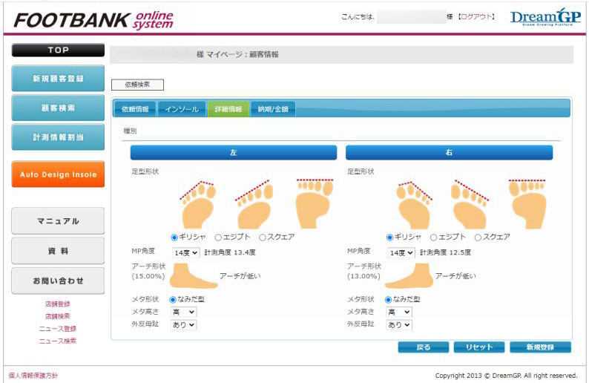Image resolution: width=589 pixels, height=383 pixels.
Task: Open left 外反母趾 dropdown
Action: point(183,324)
